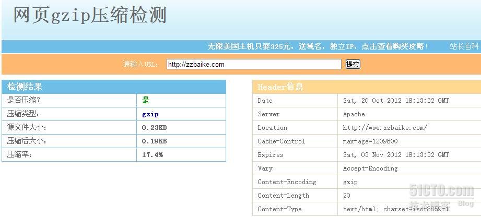The width and height of the screenshot is (481, 218).
Task: Click the Date header name cell
Action: click(295, 101)
